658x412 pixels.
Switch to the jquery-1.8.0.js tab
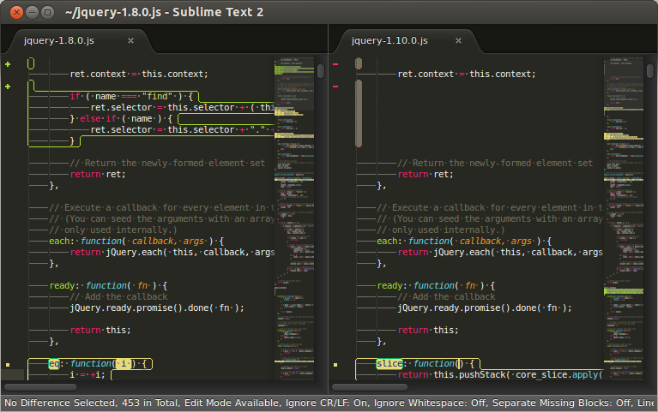(x=58, y=40)
